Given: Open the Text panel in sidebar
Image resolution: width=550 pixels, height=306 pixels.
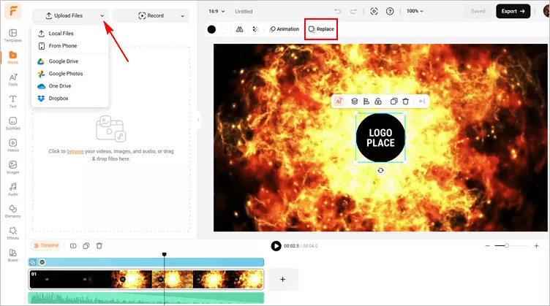Looking at the screenshot, I should pyautogui.click(x=13, y=102).
